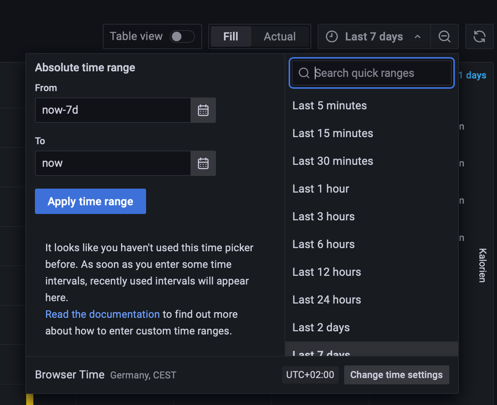Click the time picker chevron arrow

pos(418,36)
